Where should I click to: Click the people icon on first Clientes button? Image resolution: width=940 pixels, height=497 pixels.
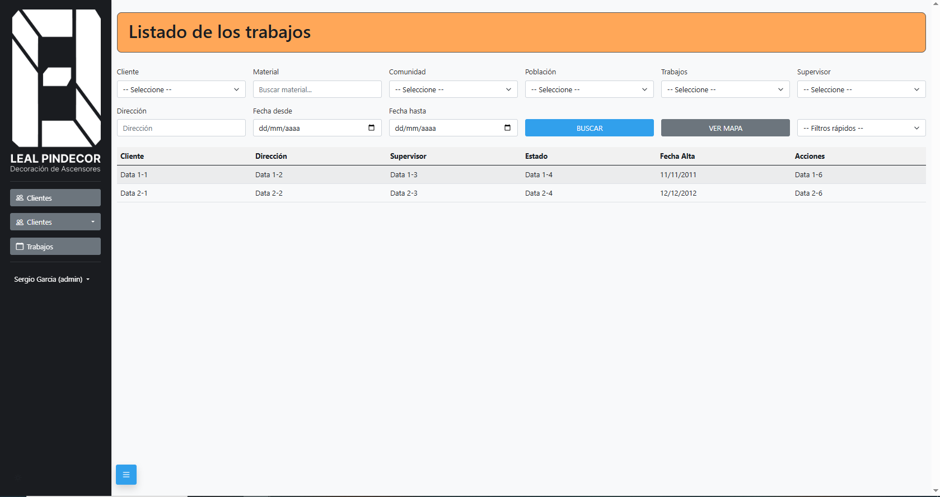pos(20,198)
